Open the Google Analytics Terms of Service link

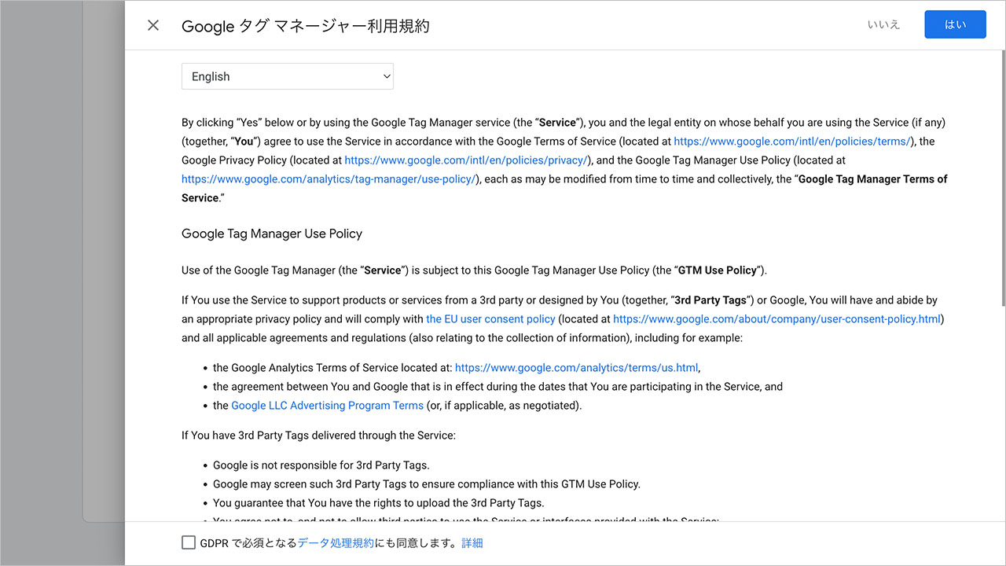[x=576, y=367]
